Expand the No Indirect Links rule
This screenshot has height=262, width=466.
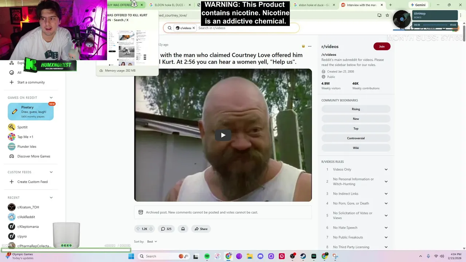[386, 194]
